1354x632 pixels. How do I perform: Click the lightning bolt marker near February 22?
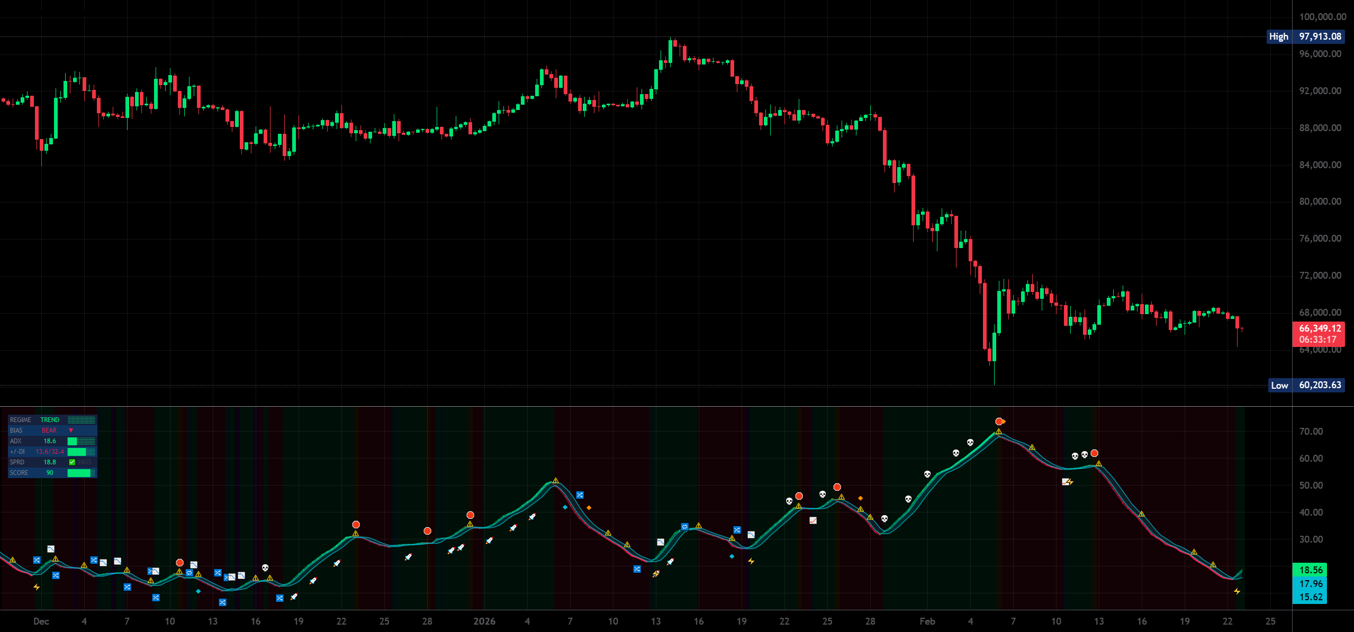coord(1237,591)
